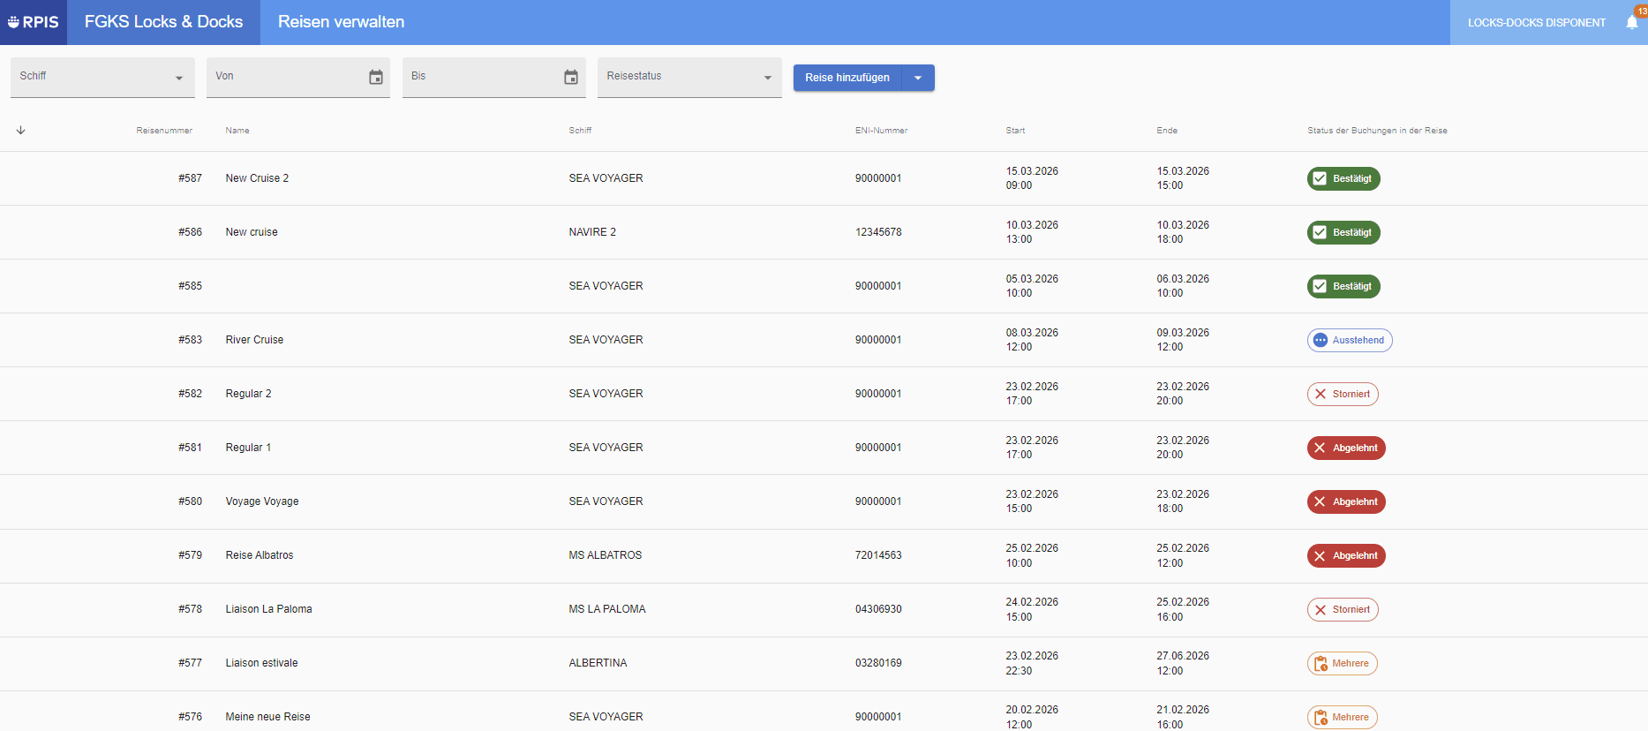Open the Von date calendar icon

click(x=376, y=77)
